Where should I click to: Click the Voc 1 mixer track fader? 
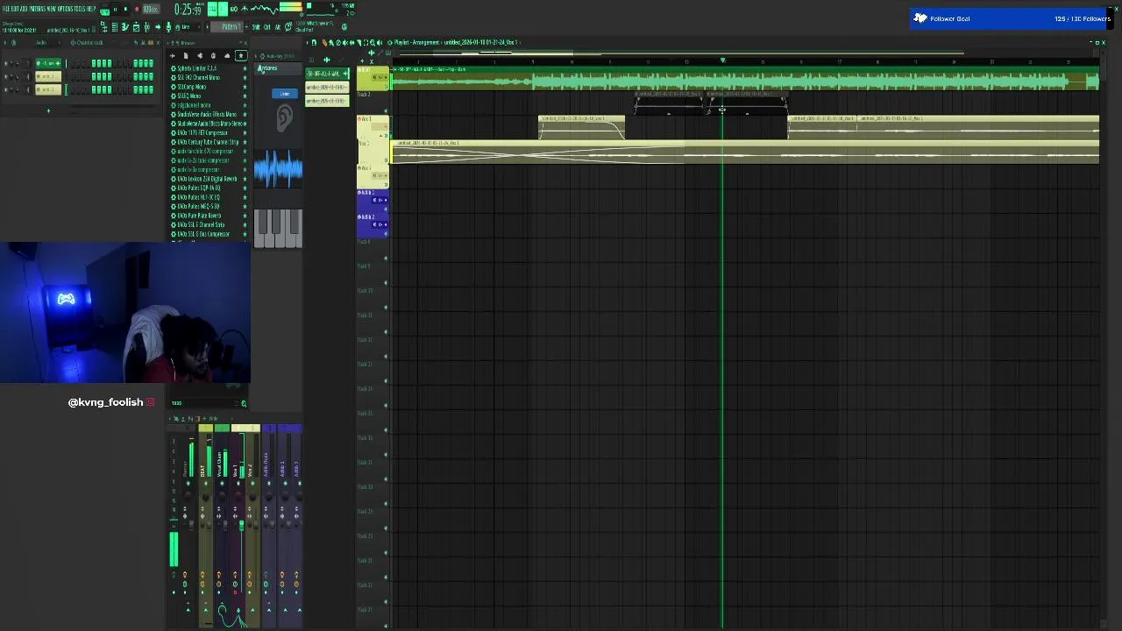(241, 526)
